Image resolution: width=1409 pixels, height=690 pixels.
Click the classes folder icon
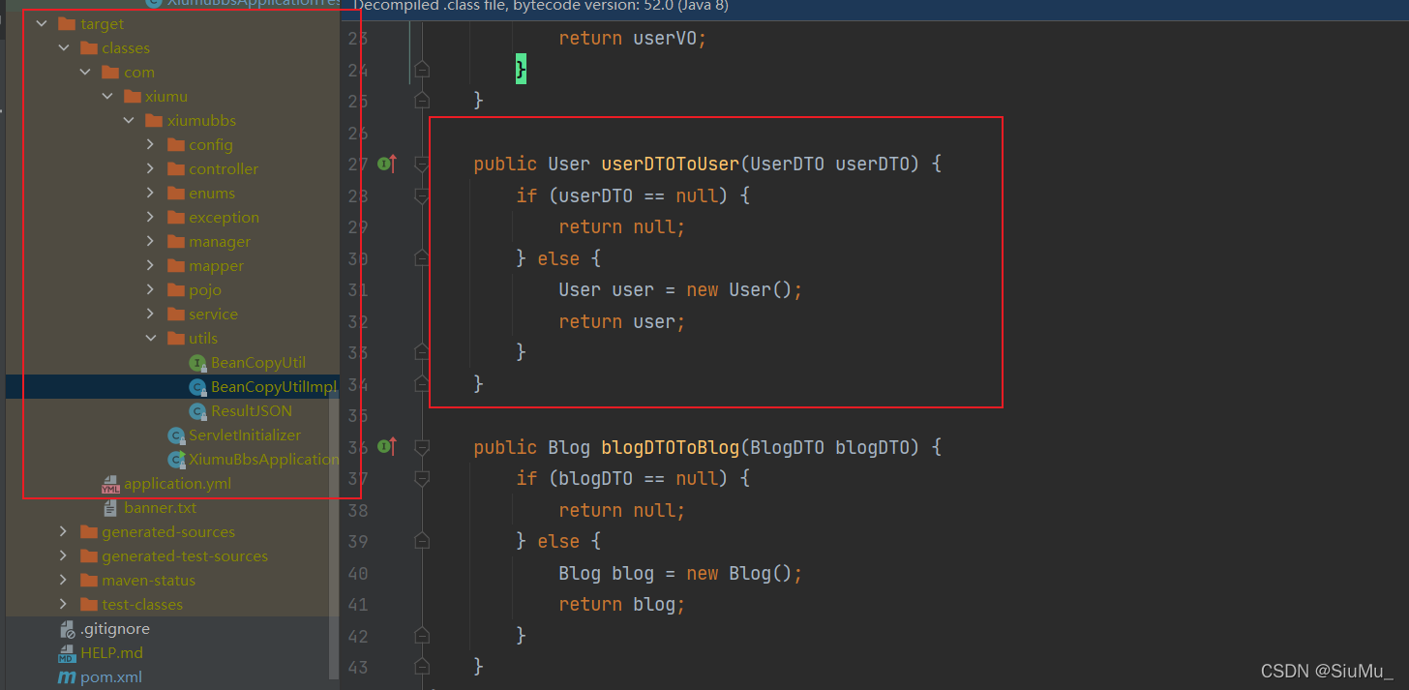89,48
